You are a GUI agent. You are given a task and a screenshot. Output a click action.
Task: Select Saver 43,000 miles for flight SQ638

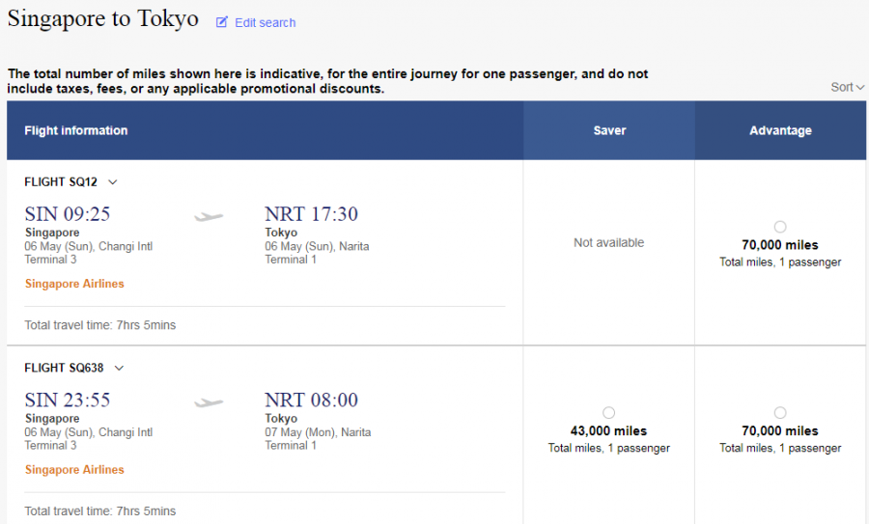coord(608,413)
